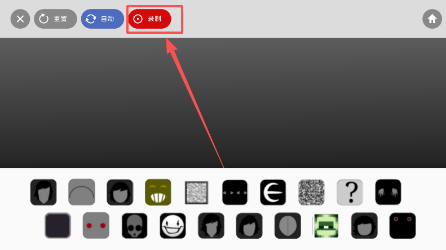
Task: Pick the gray split oval face icon
Action: pyautogui.click(x=288, y=226)
